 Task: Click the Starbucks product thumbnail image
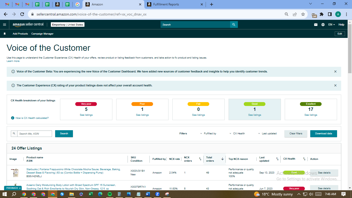[15, 173]
